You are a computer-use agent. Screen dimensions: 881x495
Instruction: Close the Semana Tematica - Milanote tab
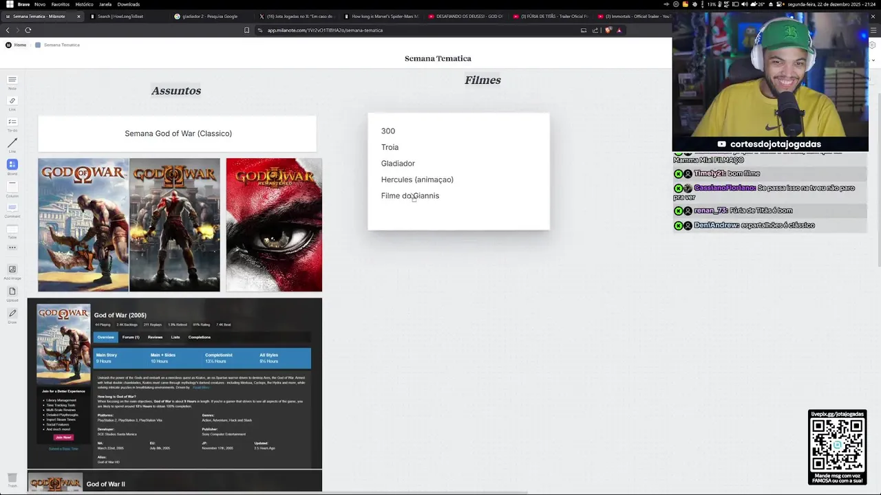[78, 16]
